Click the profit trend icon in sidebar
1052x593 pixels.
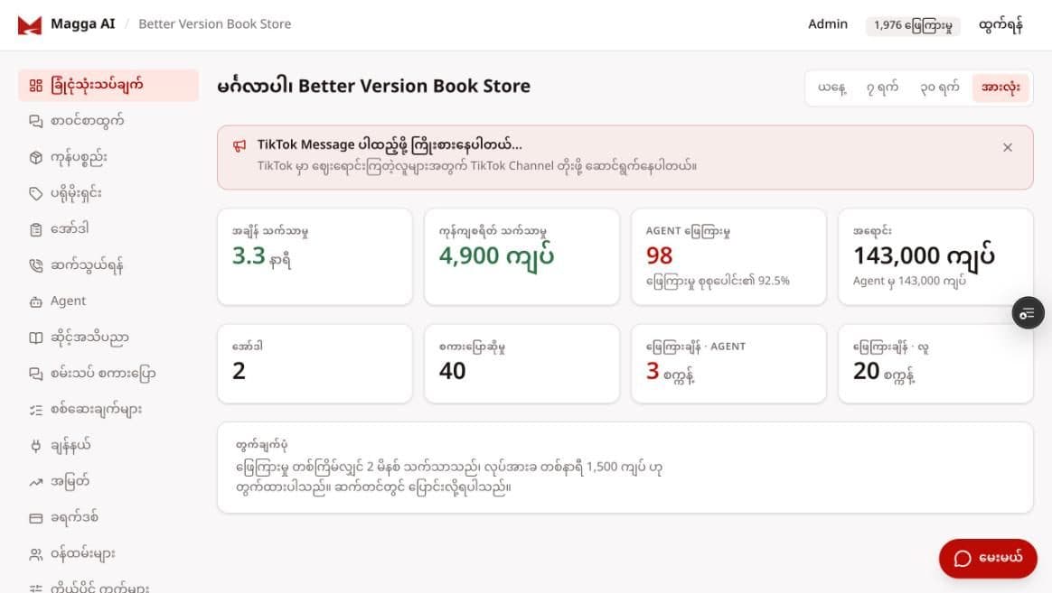(35, 482)
